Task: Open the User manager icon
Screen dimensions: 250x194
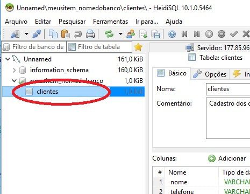Action: point(131,34)
